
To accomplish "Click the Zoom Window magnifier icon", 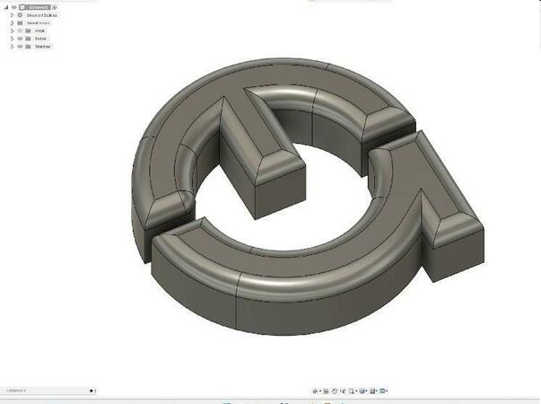I will [x=352, y=391].
